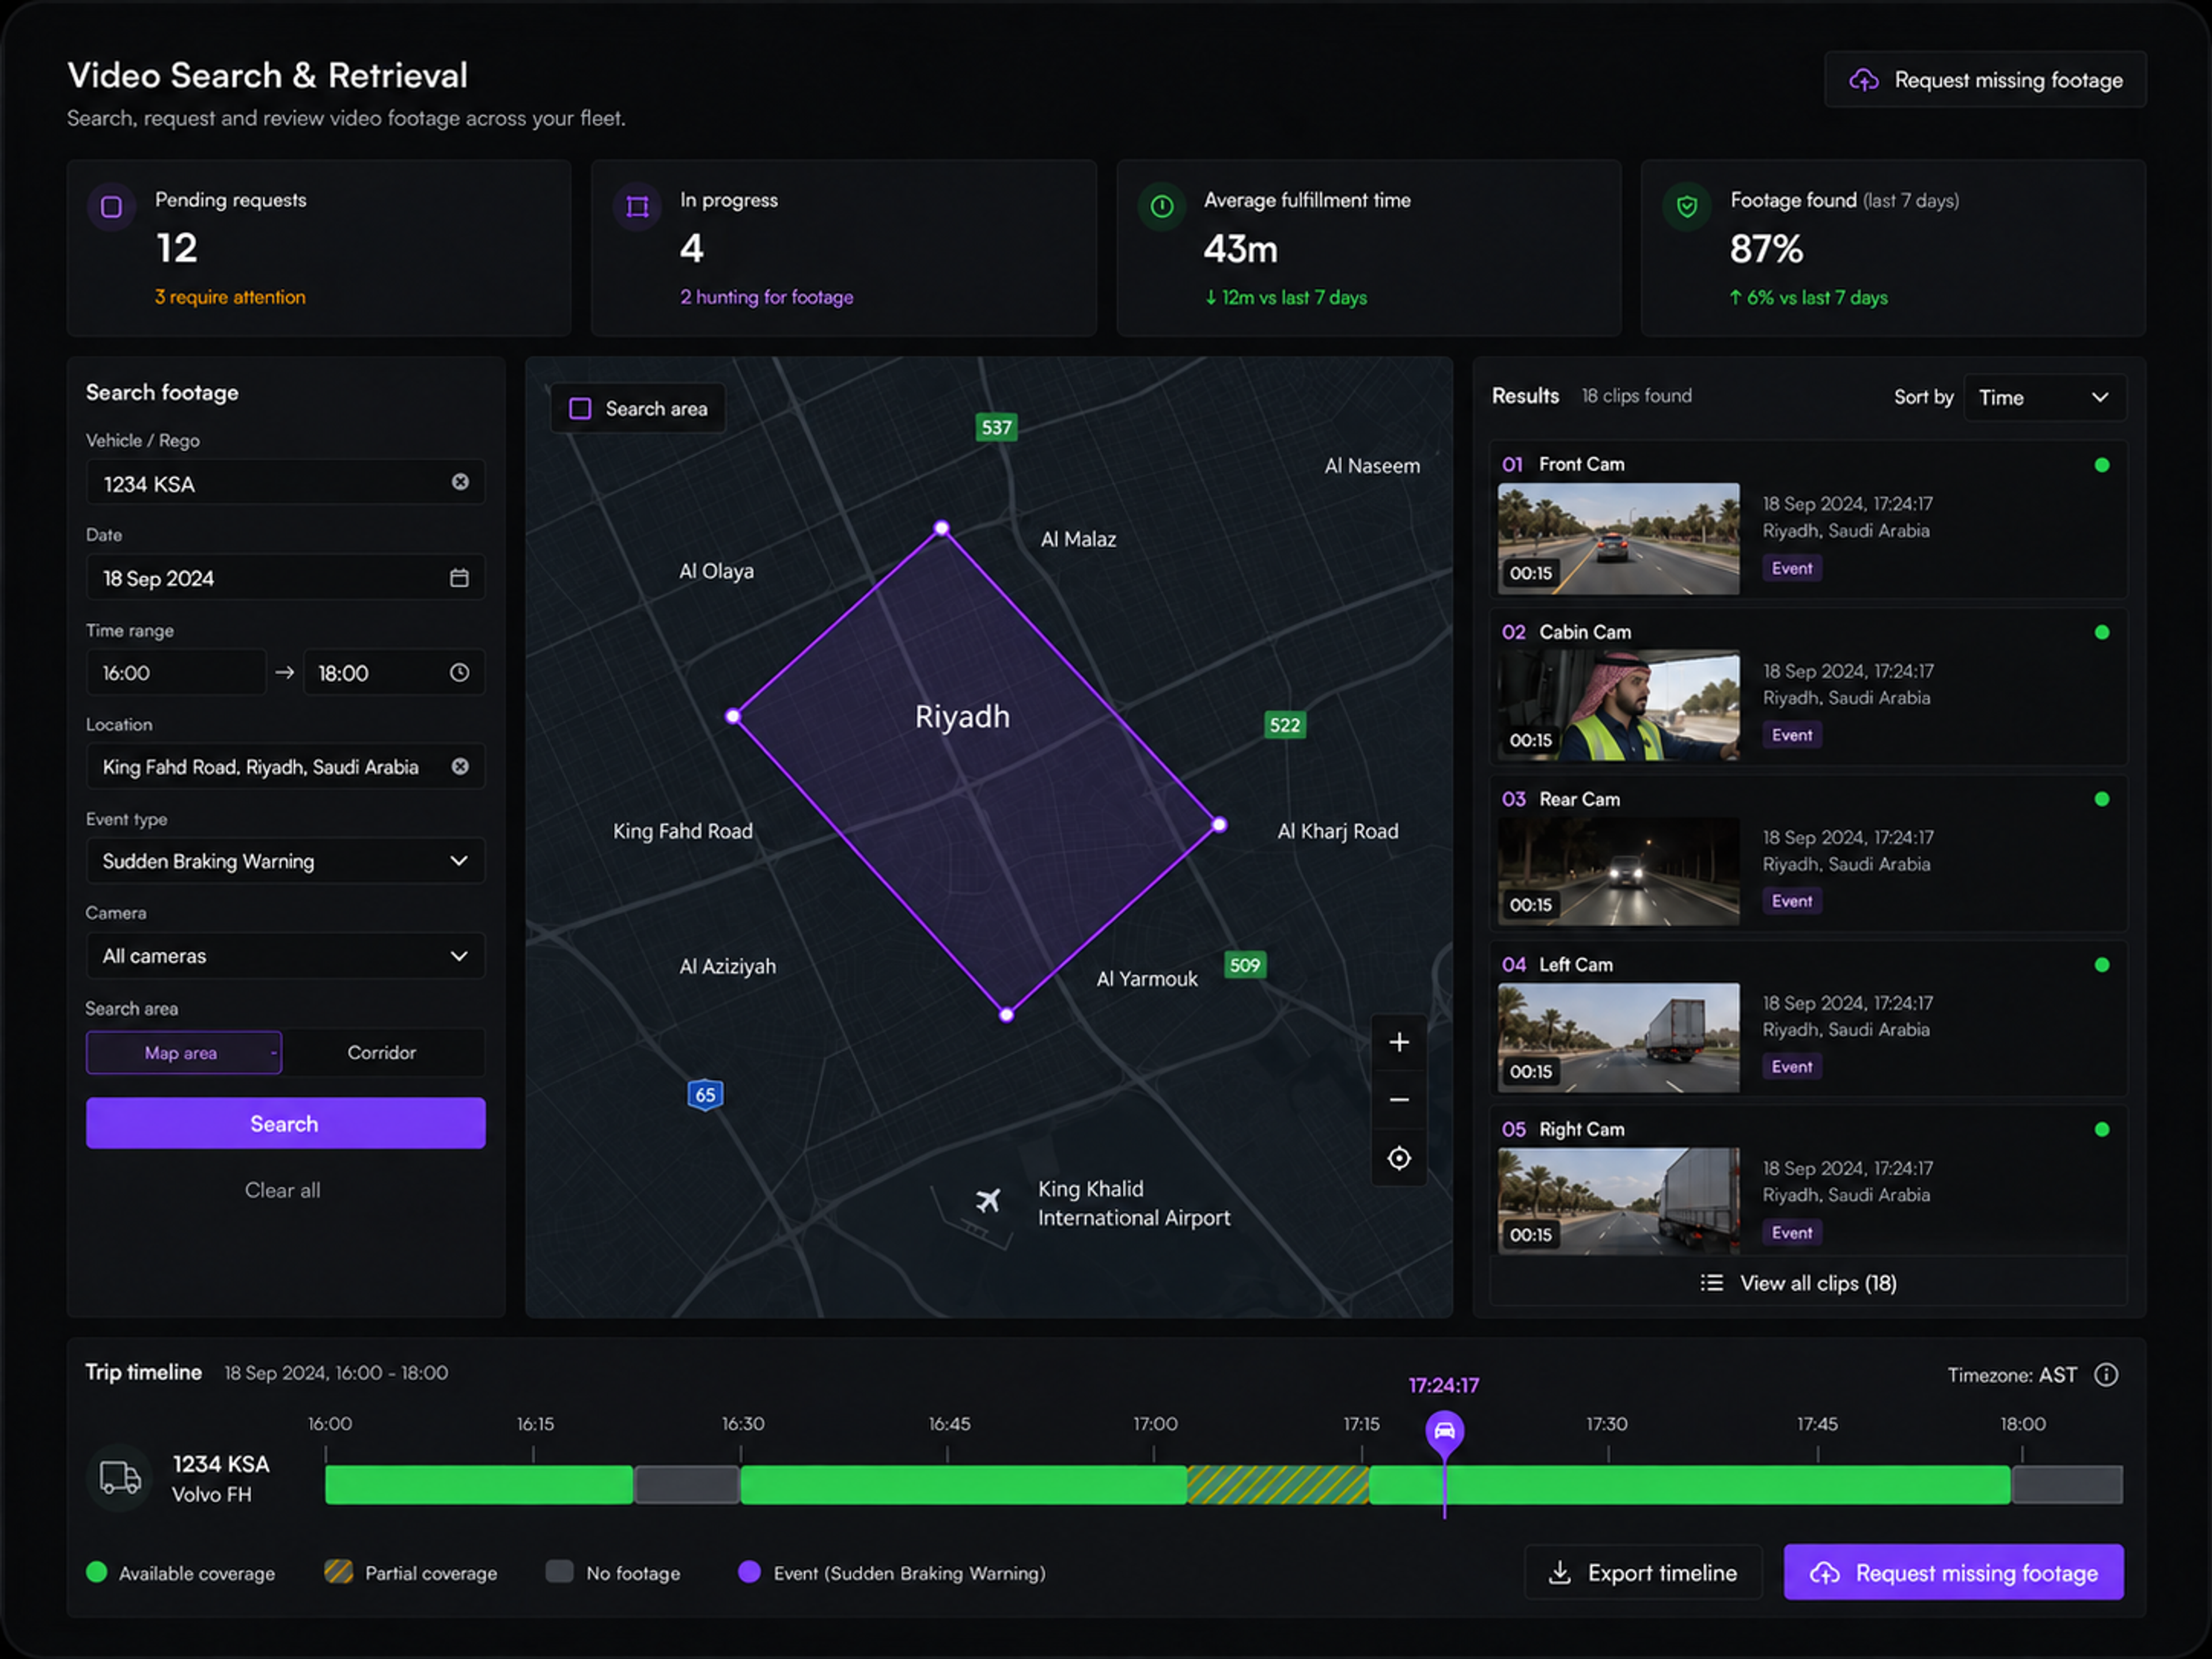
Task: Open View all clips (18)
Action: tap(1808, 1283)
